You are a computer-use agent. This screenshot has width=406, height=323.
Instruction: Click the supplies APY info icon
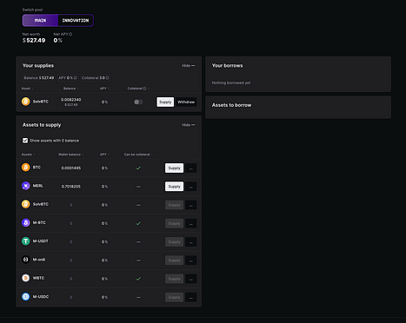pos(75,78)
